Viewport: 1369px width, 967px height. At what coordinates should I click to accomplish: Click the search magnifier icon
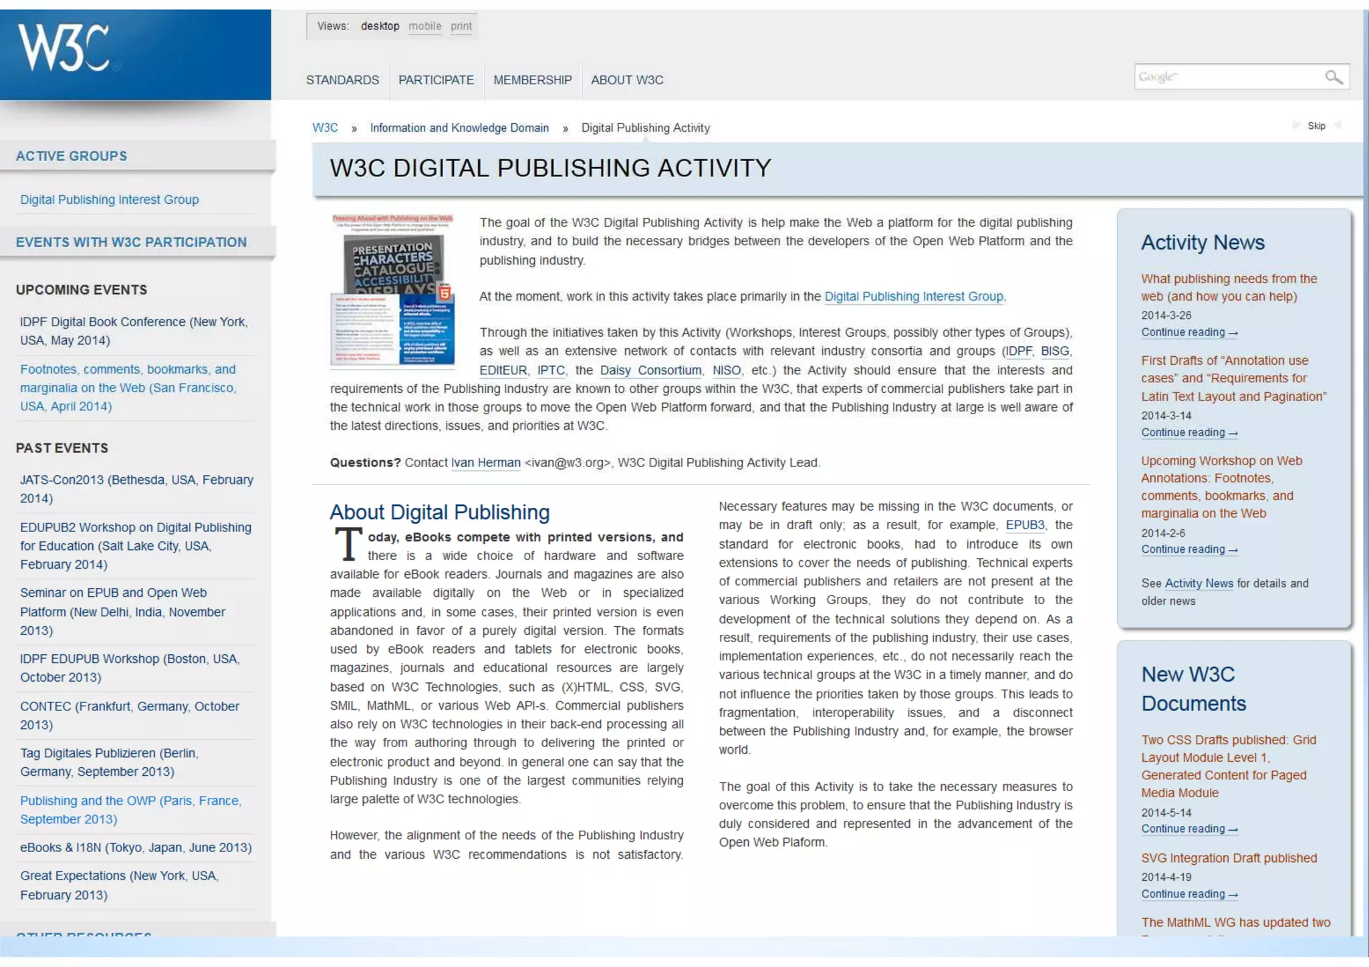[x=1333, y=78]
